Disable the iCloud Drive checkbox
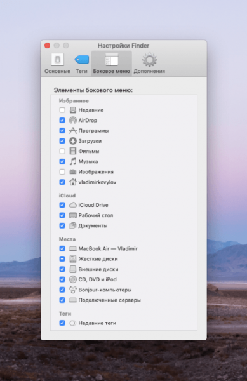 62,205
